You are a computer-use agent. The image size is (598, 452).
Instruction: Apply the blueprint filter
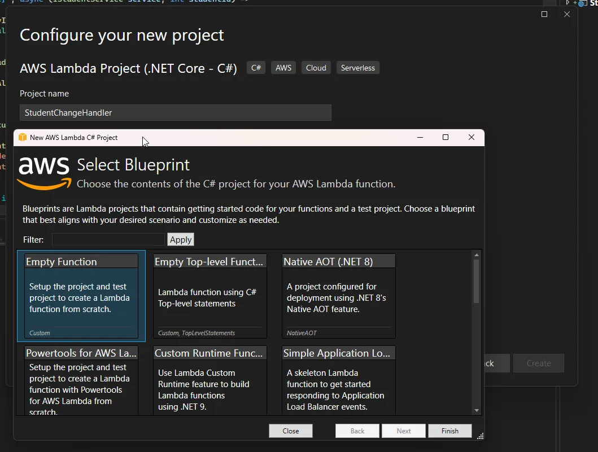pos(180,239)
